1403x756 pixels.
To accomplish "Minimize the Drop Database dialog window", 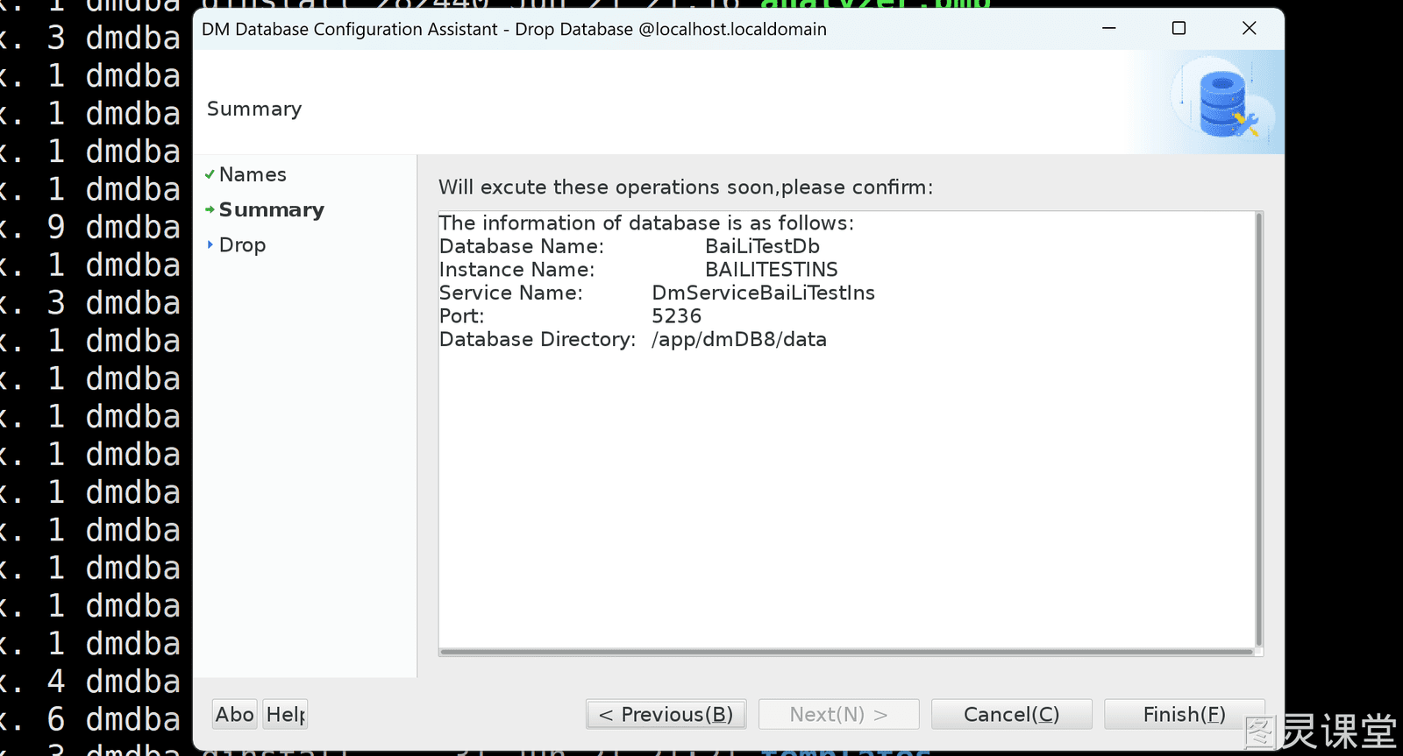I will (x=1108, y=28).
